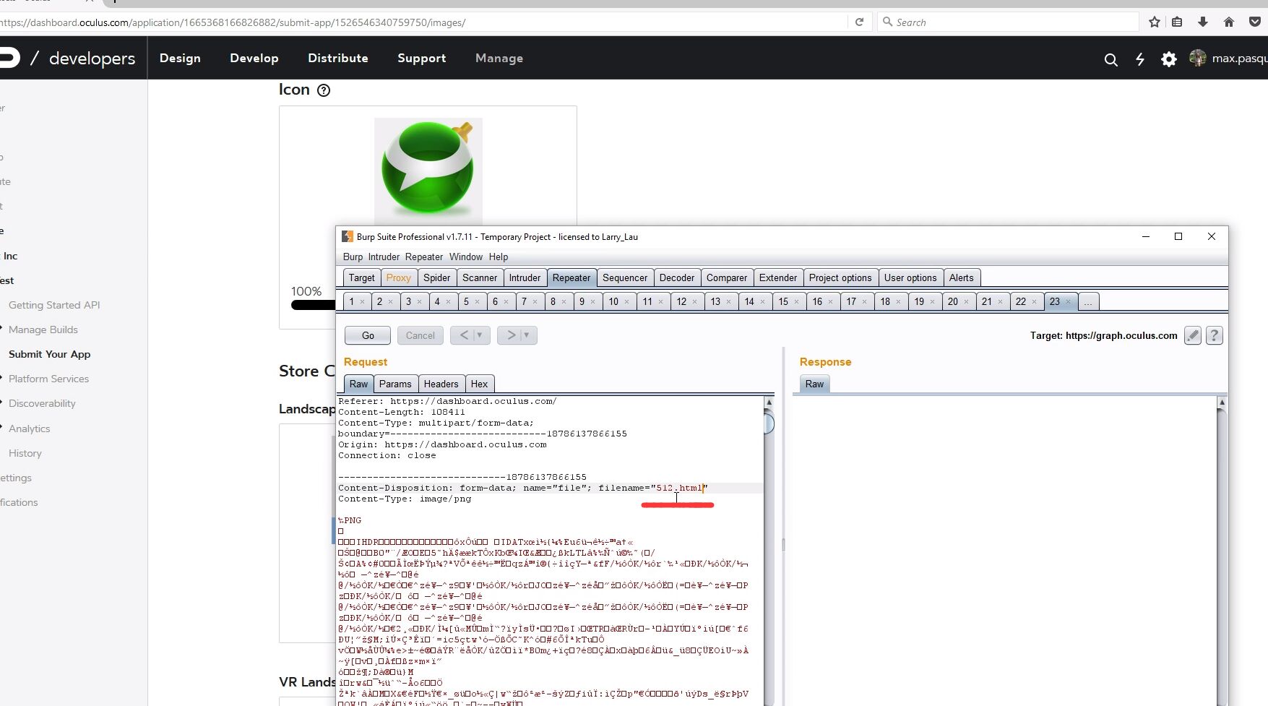The height and width of the screenshot is (706, 1268).
Task: Edit target with the pencil icon
Action: click(1193, 335)
